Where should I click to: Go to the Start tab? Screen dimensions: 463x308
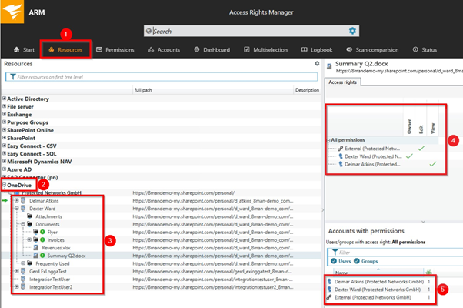(x=24, y=49)
